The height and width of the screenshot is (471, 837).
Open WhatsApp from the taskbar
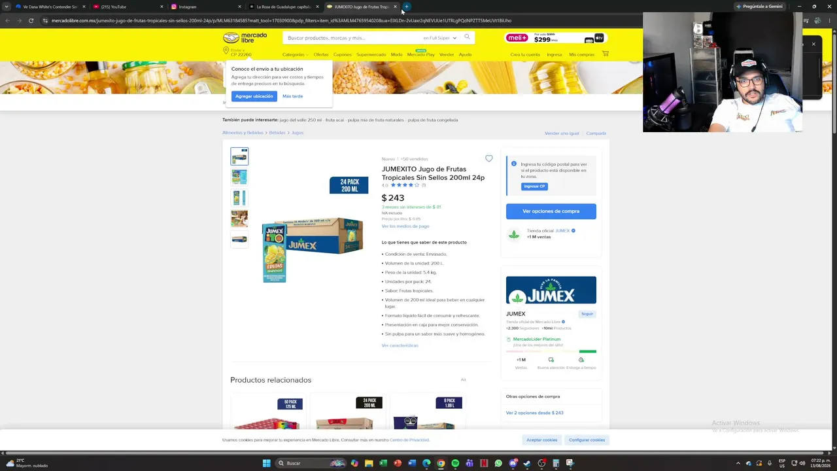(x=498, y=463)
